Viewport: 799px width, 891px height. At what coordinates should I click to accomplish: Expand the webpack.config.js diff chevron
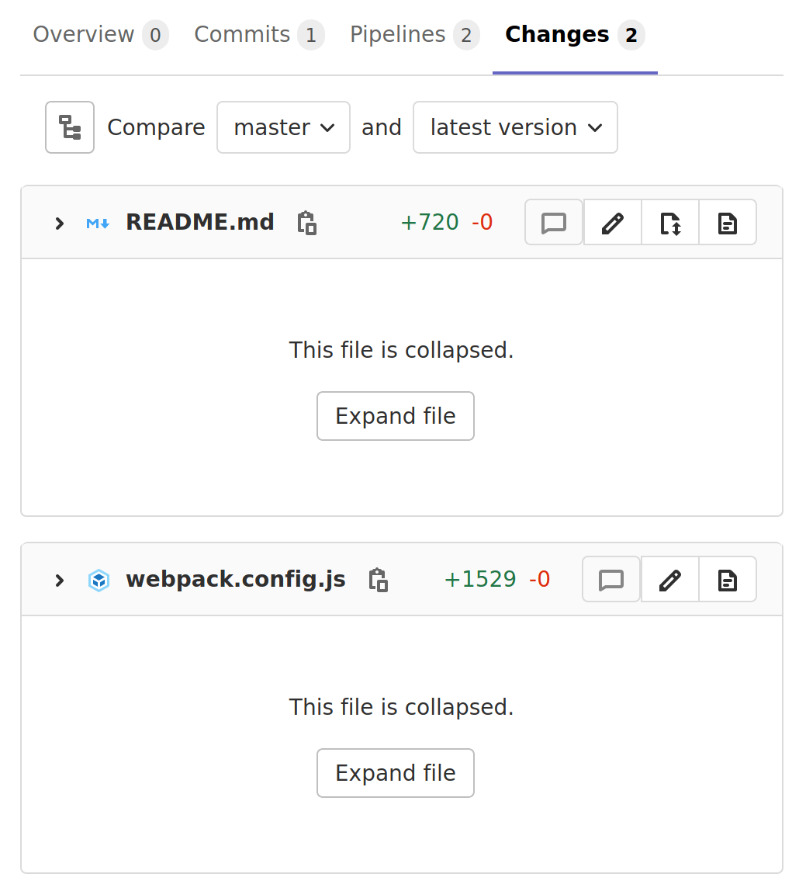click(58, 580)
